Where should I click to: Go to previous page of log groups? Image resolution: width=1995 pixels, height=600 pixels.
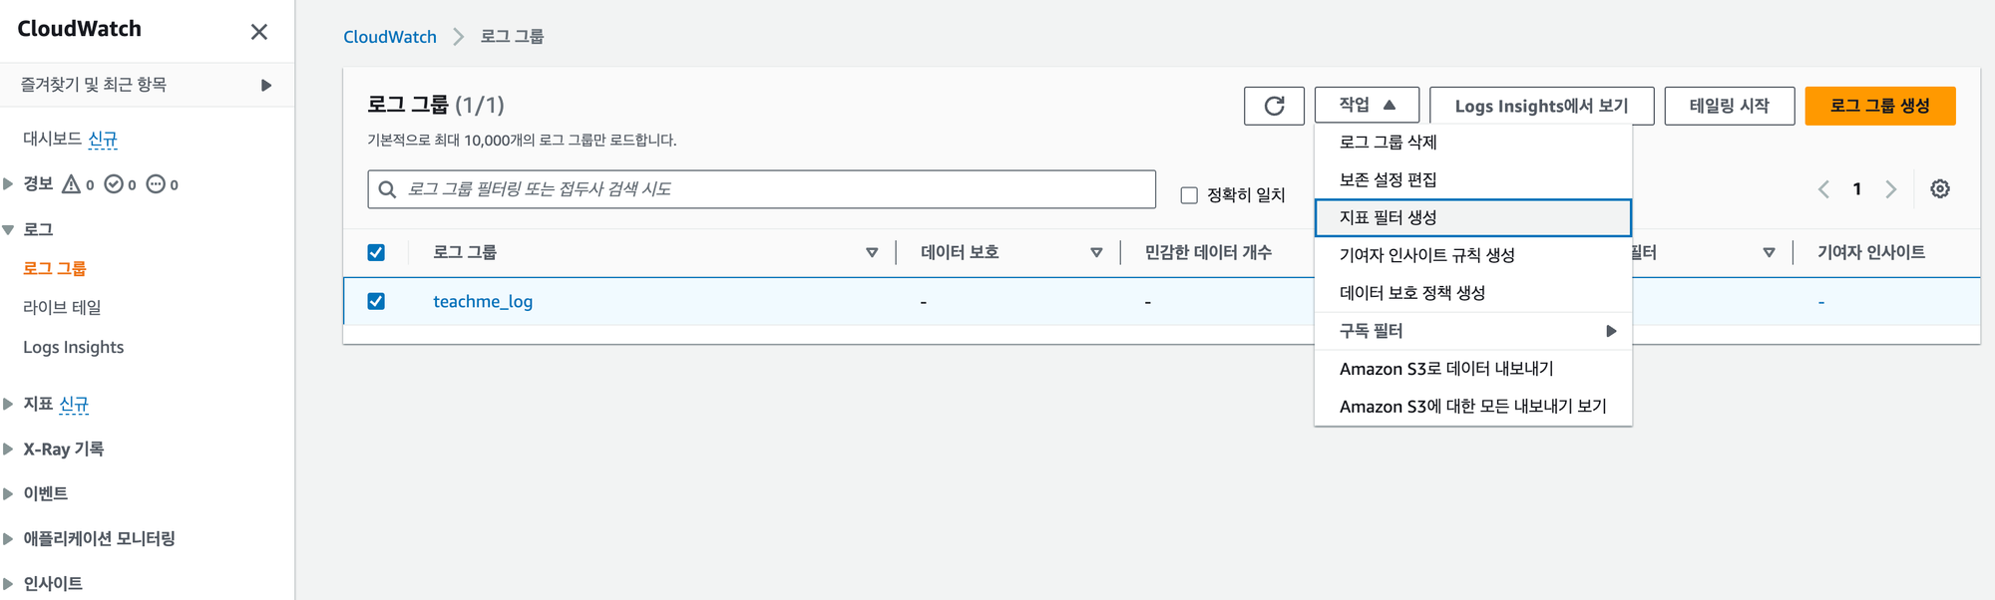(x=1823, y=189)
